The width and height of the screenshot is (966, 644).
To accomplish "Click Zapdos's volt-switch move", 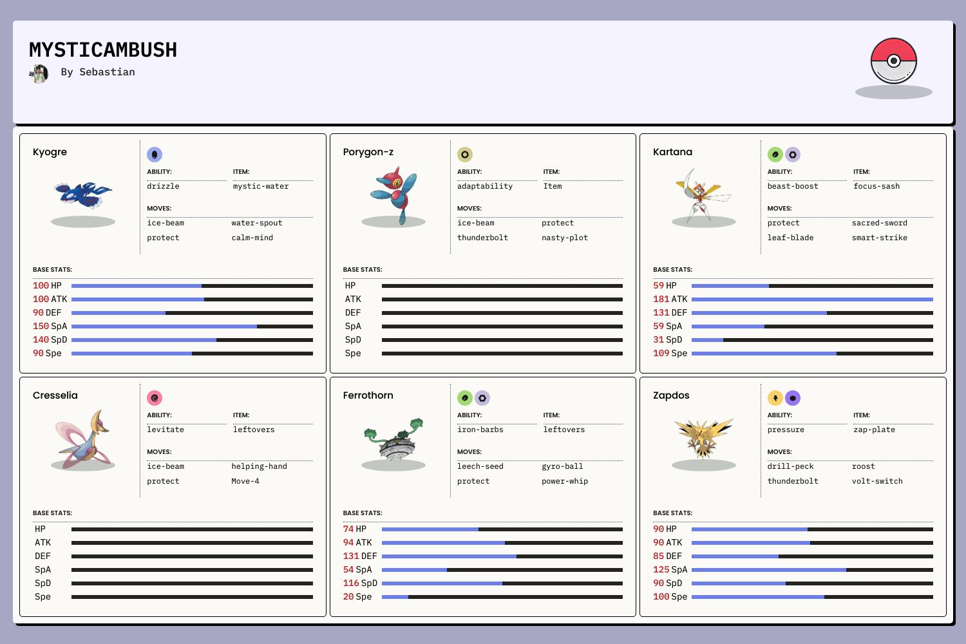I will point(877,481).
